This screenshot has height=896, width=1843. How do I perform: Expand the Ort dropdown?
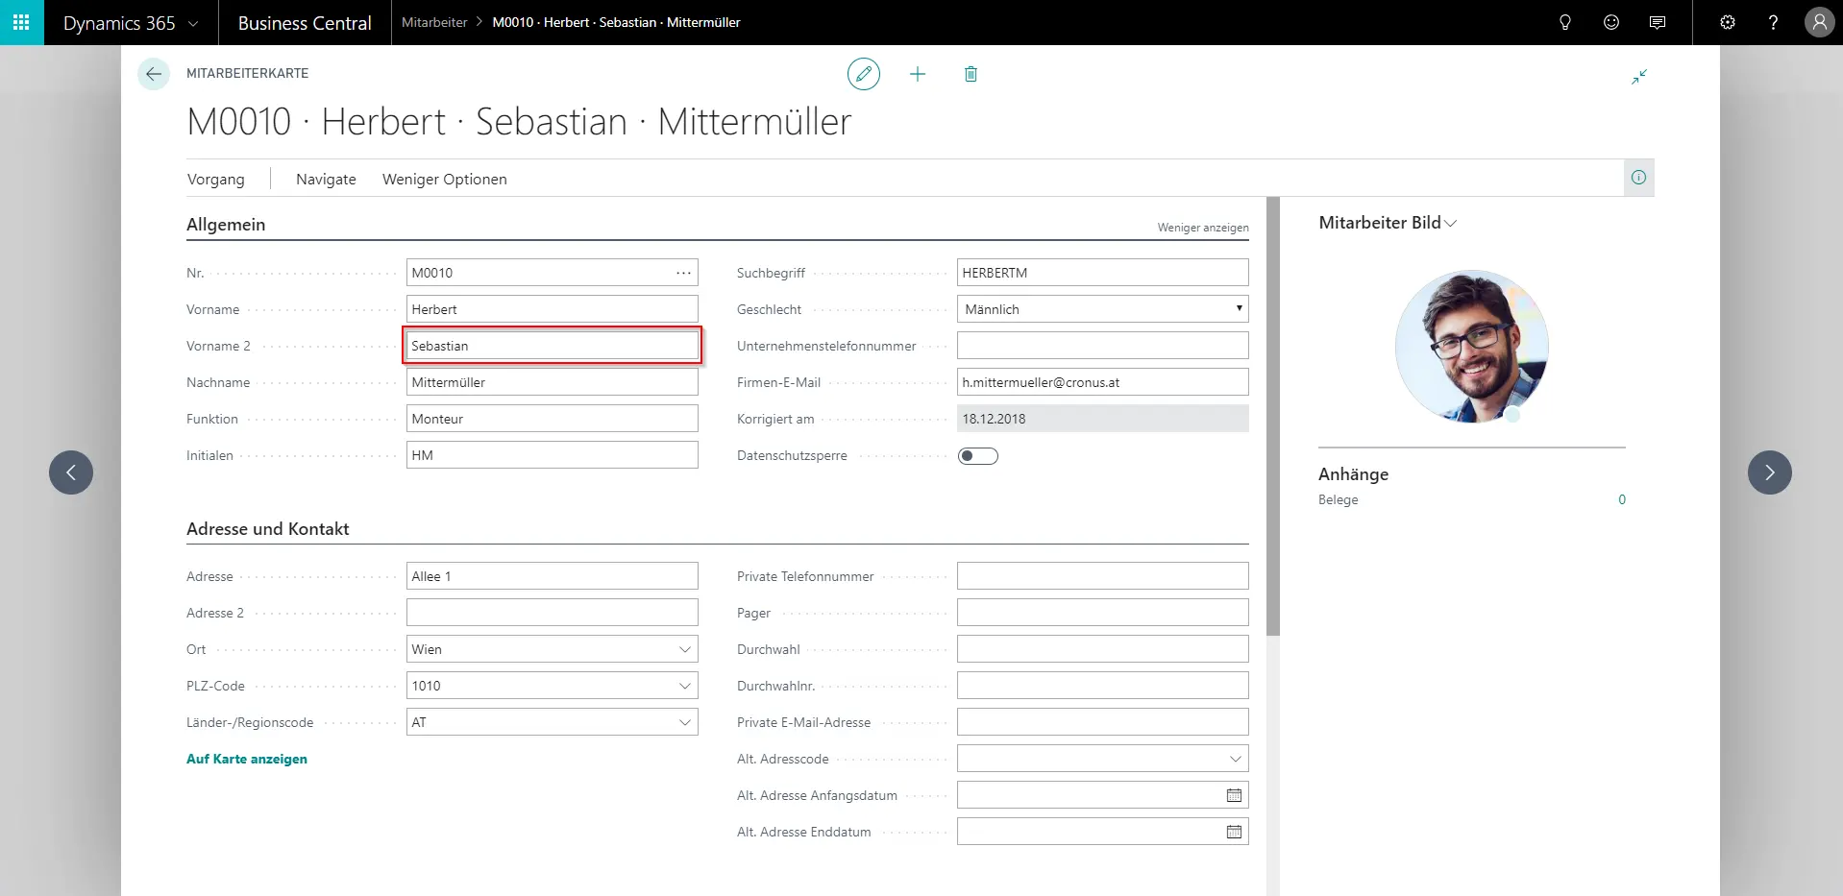685,649
